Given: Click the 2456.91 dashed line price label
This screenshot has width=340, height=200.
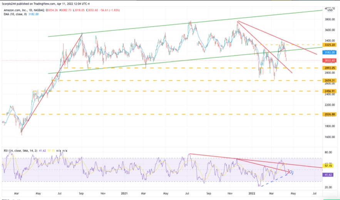Looking at the screenshot, I should coord(329,91).
